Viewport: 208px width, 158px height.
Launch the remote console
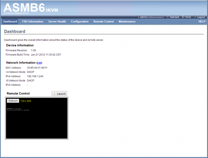click(x=59, y=94)
